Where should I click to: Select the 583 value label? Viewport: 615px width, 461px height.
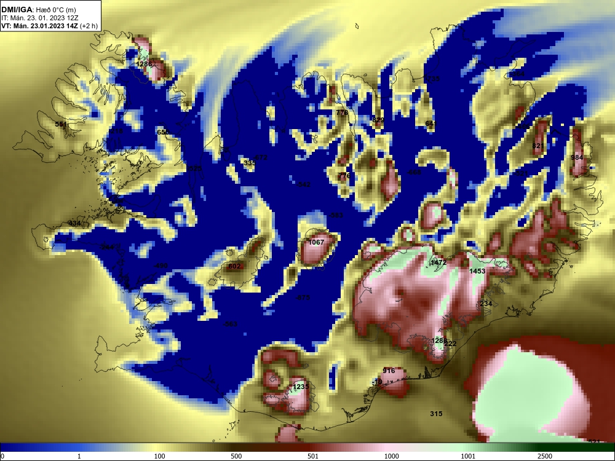point(336,215)
